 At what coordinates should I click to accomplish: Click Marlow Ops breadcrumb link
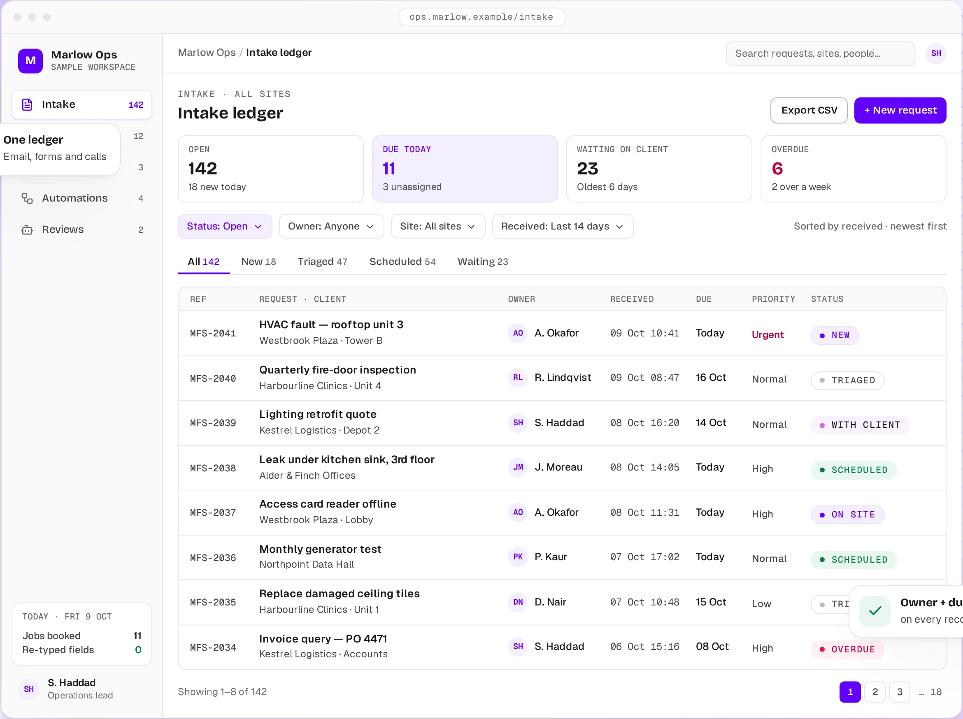(207, 53)
